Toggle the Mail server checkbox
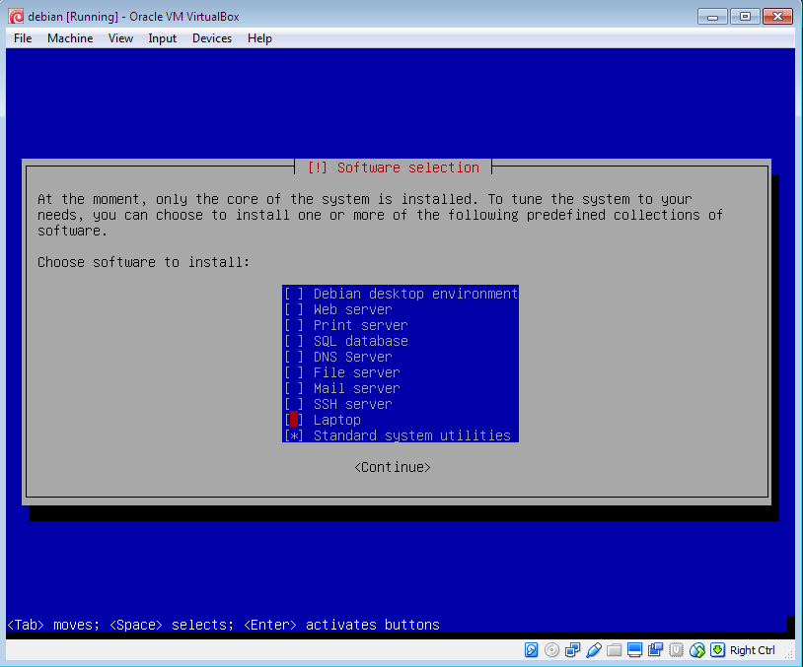Image resolution: width=803 pixels, height=667 pixels. (294, 389)
